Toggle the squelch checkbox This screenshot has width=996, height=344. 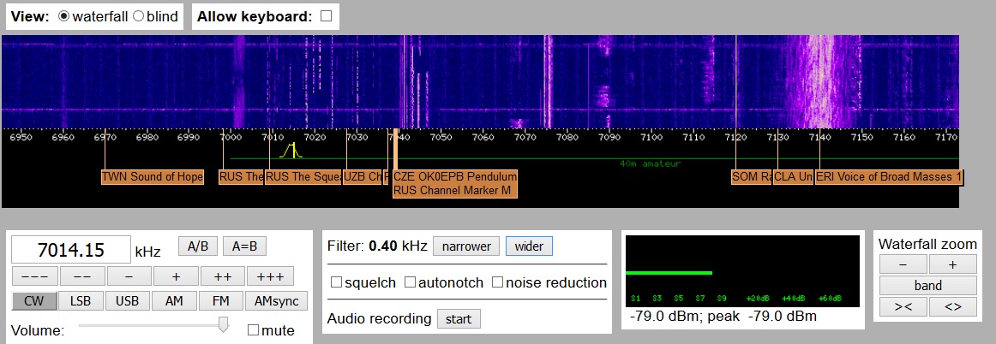(336, 282)
